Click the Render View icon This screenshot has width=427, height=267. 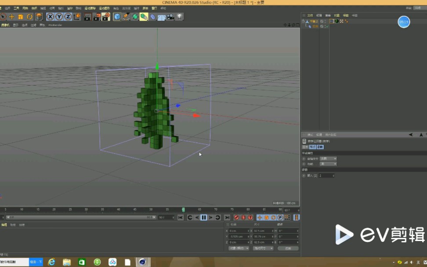click(87, 17)
